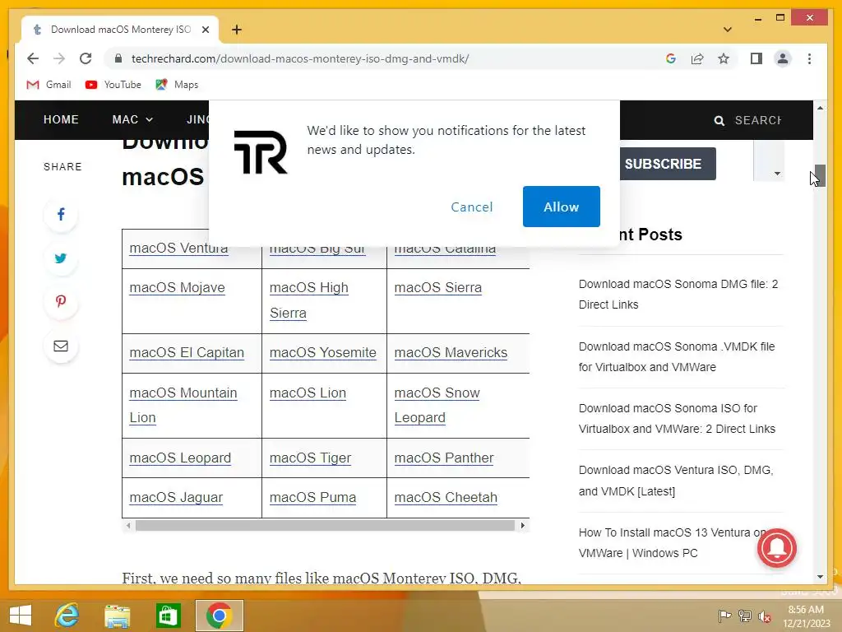Open Chrome three-dot menu
The image size is (842, 632).
[x=809, y=58]
